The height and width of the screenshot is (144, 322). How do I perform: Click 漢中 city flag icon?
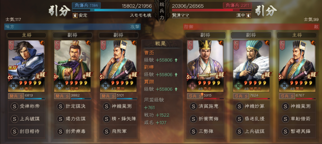tap(249, 15)
